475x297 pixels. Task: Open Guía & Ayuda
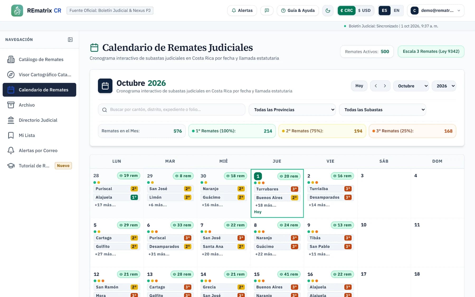coord(298,11)
